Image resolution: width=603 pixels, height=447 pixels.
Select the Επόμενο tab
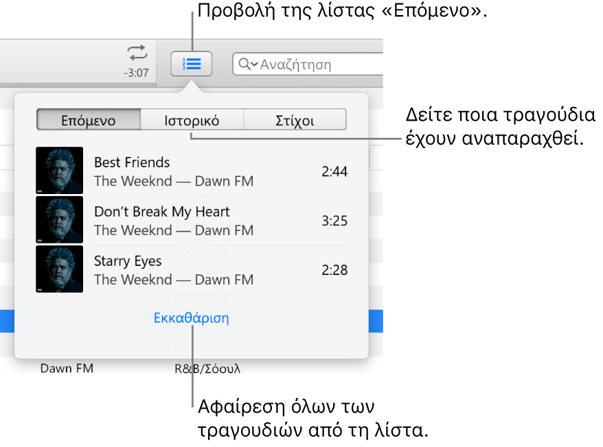pos(88,119)
